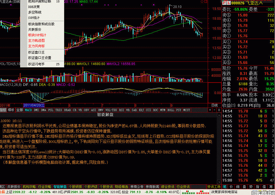Select the DMI indicator tab
Screen dimensions: 275x195
click(36, 110)
